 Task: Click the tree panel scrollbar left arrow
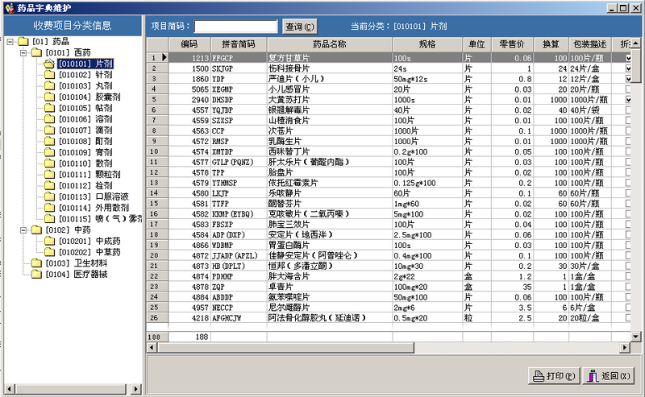click(x=10, y=388)
